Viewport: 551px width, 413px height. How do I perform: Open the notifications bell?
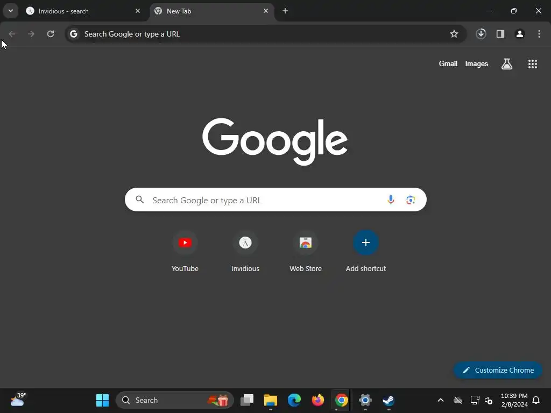point(536,400)
